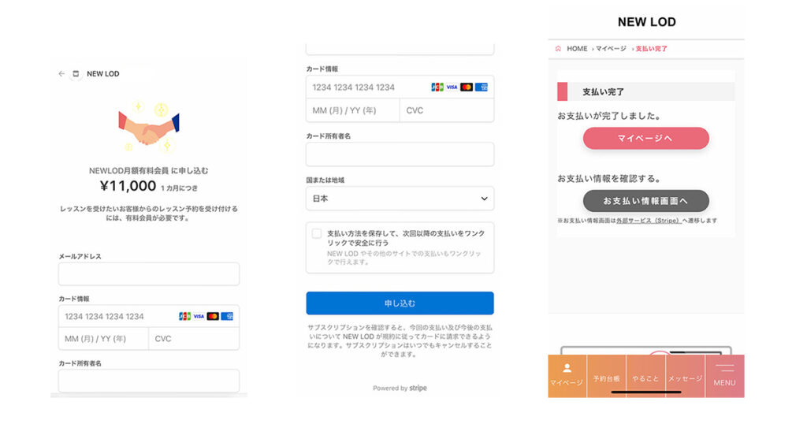Click HOME breadcrumb link
The image size is (807, 424).
click(577, 48)
